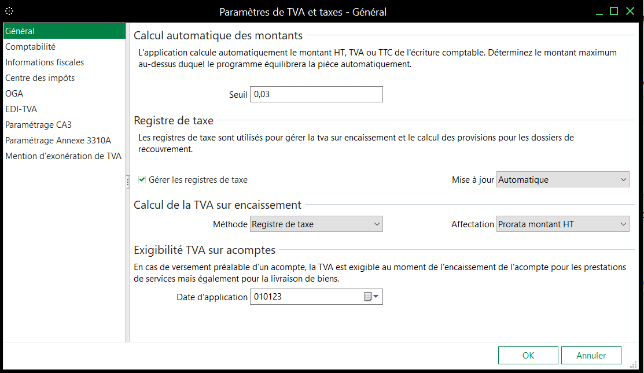Click the resize grip in bottom-right corner
Image resolution: width=644 pixels, height=373 pixels.
tap(634, 364)
